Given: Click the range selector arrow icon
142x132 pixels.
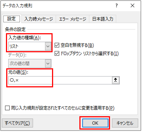Looking at the screenshot, I should (x=115, y=80).
